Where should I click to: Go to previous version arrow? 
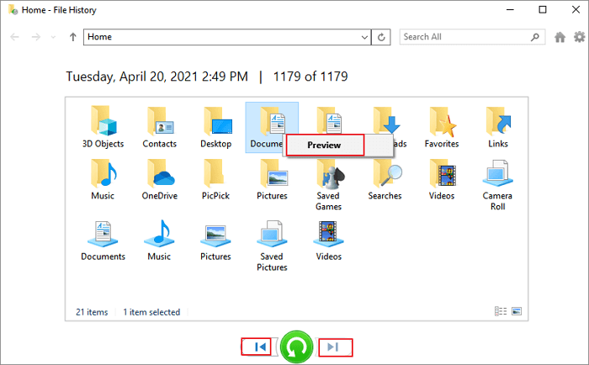[x=261, y=347]
